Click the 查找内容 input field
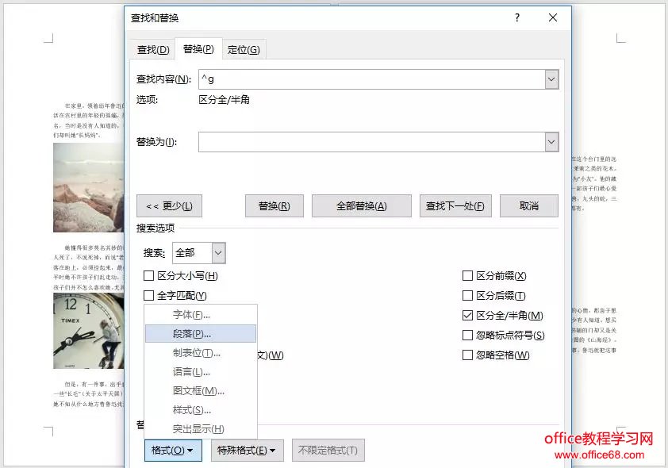Screen dimensions: 668x468 click(371, 79)
